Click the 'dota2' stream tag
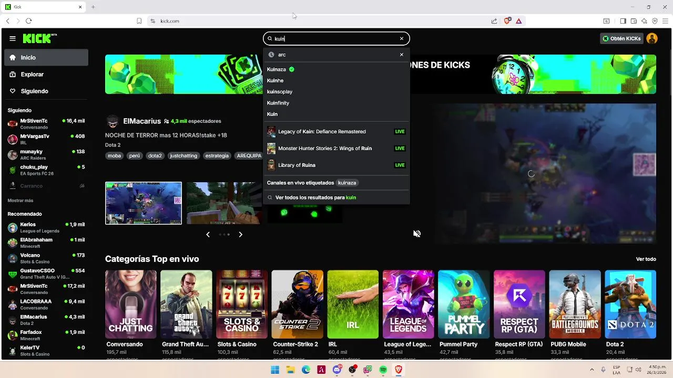The image size is (673, 378). tap(155, 156)
